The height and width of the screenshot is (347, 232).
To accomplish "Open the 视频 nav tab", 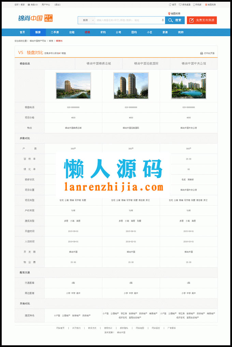I will pyautogui.click(x=181, y=32).
